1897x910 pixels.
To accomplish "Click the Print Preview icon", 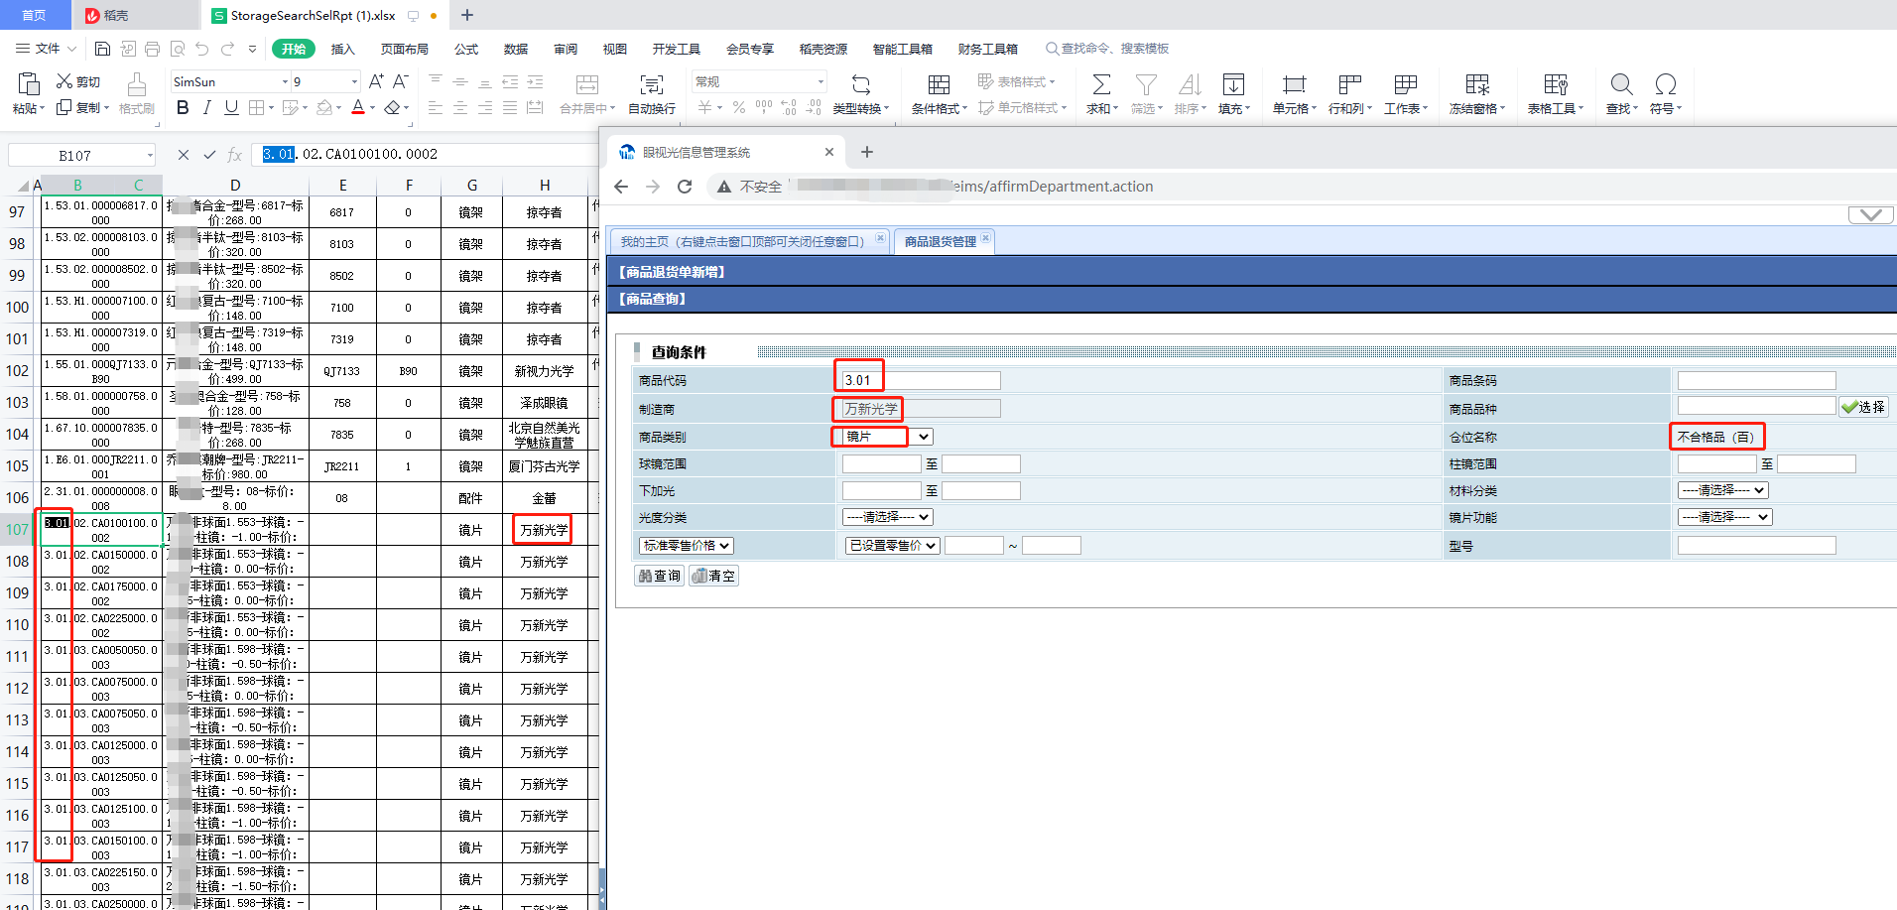I will 178,49.
